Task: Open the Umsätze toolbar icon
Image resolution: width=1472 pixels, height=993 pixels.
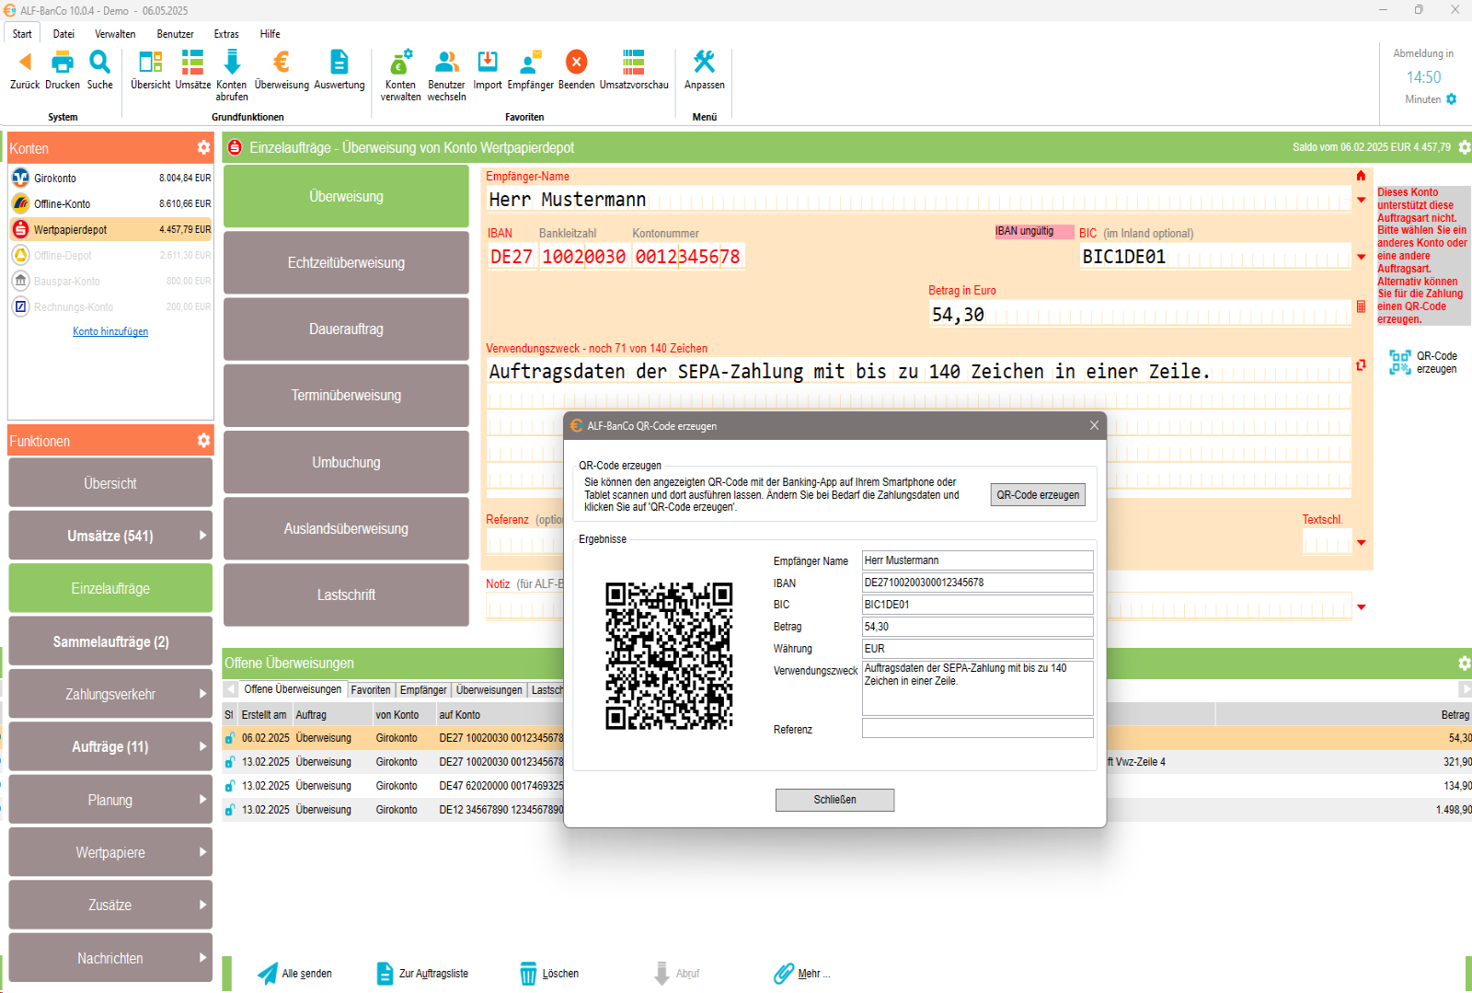Action: tap(192, 62)
